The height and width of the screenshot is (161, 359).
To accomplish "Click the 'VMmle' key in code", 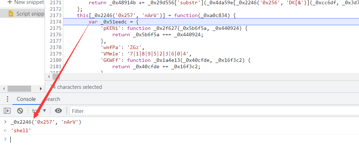I will click(x=111, y=54).
